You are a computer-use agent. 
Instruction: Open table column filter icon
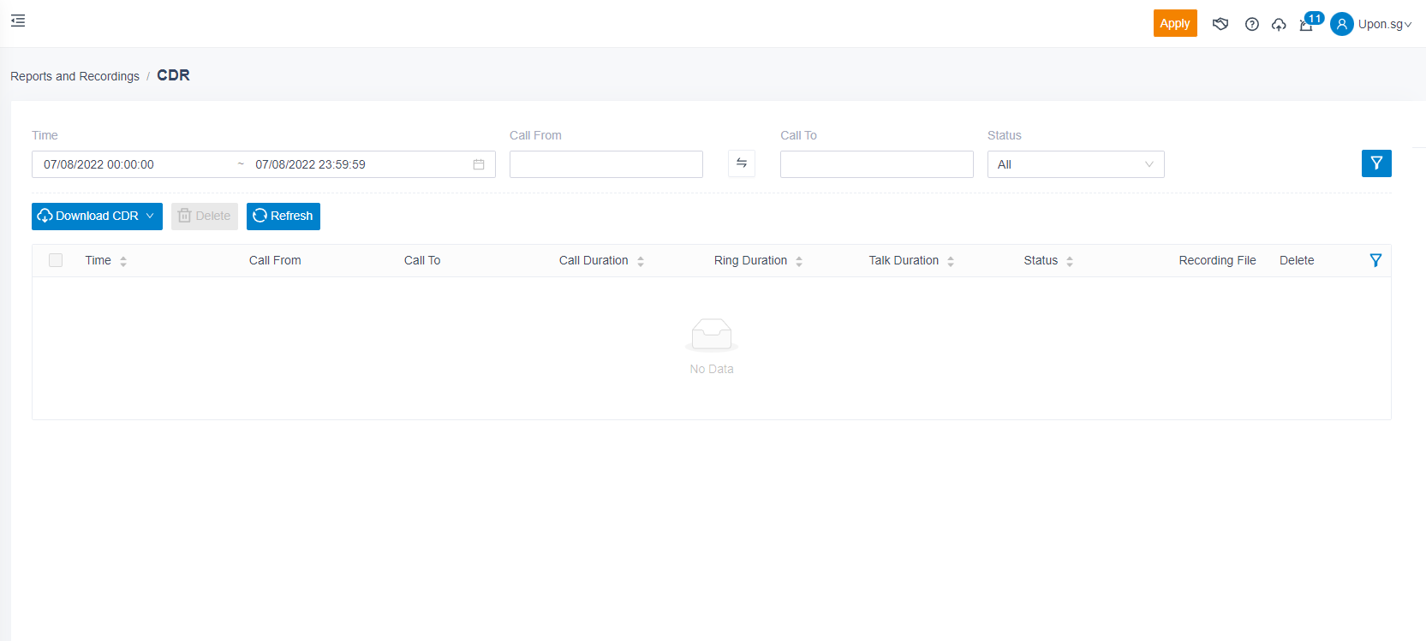[x=1375, y=260]
